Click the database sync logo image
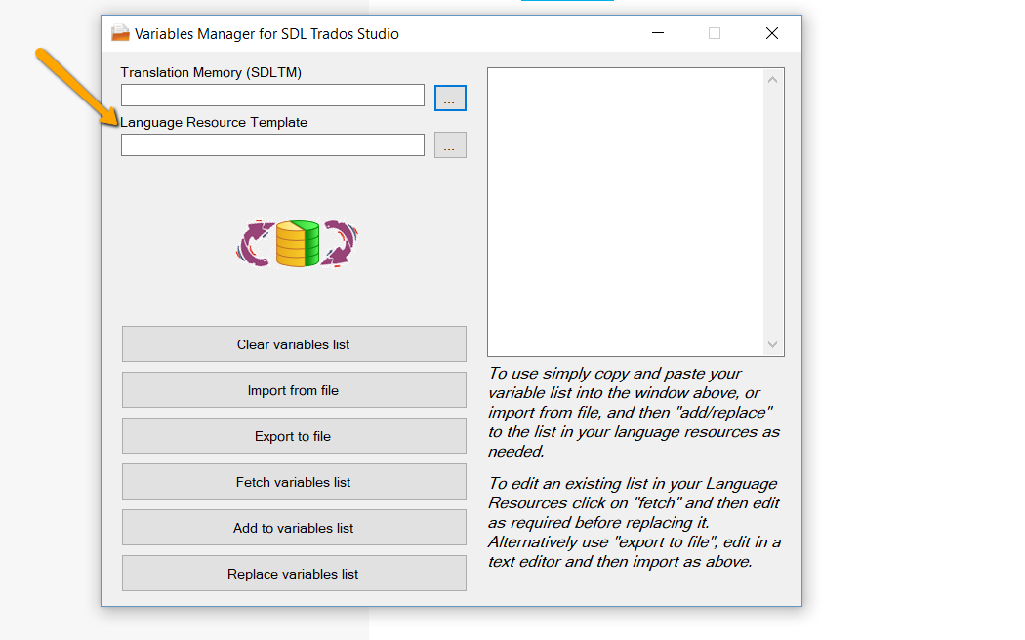This screenshot has width=1025, height=640. pos(297,243)
